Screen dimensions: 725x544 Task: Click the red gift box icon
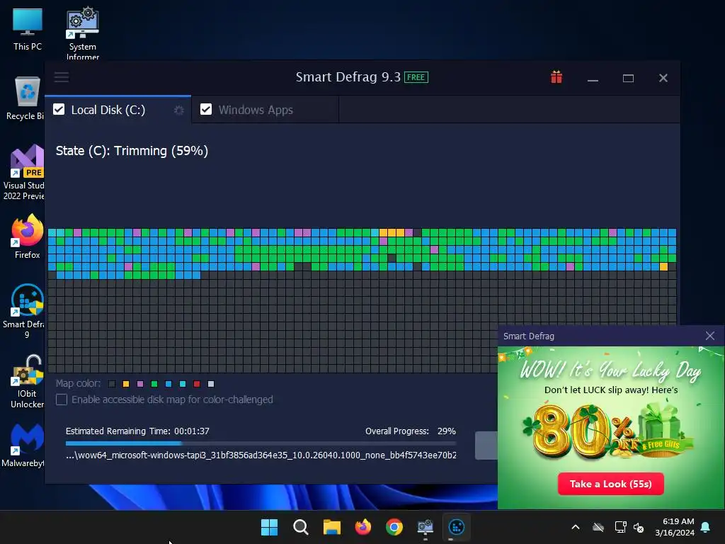point(556,77)
